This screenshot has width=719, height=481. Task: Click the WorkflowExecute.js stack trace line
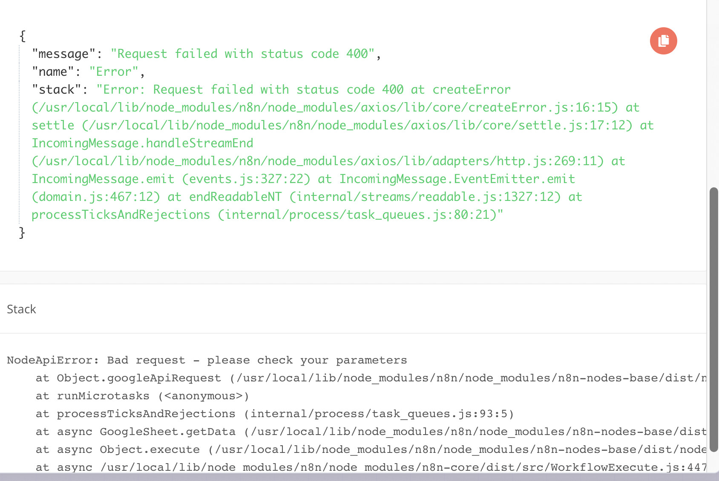(371, 467)
